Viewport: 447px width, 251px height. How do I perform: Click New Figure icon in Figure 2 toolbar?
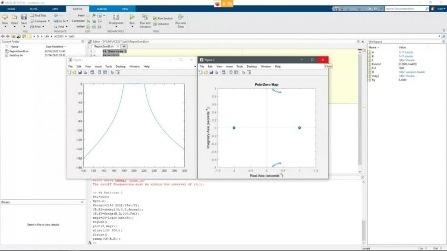(x=200, y=72)
